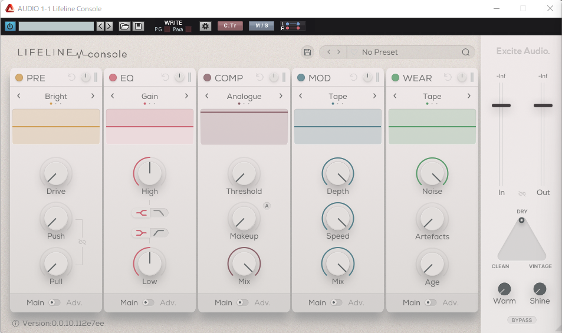The width and height of the screenshot is (562, 333).
Task: Reset the COMP module
Action: 259,77
